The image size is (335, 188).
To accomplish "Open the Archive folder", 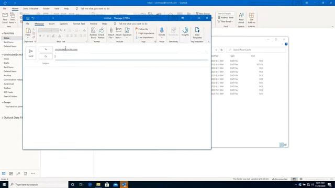I will click(x=7, y=75).
